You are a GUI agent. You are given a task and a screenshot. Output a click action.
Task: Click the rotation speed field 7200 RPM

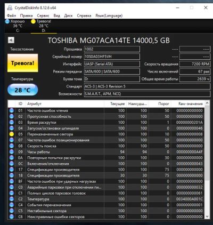click(195, 64)
